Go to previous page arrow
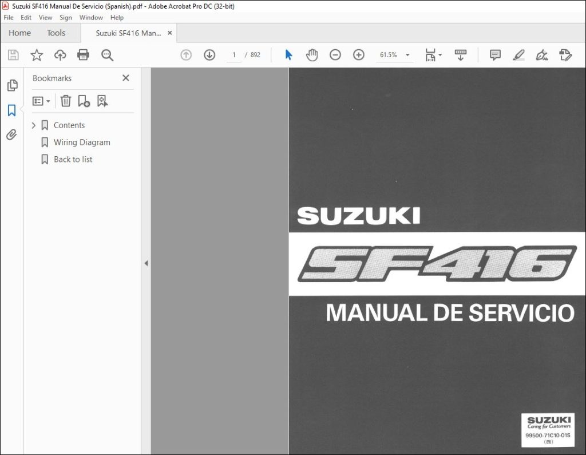 pyautogui.click(x=186, y=55)
